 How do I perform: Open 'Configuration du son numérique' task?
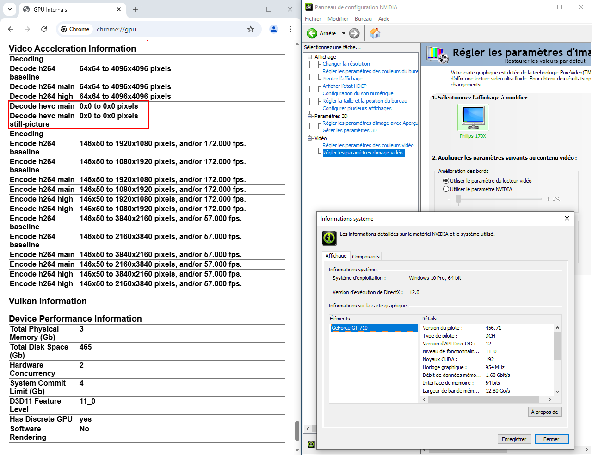click(x=358, y=93)
